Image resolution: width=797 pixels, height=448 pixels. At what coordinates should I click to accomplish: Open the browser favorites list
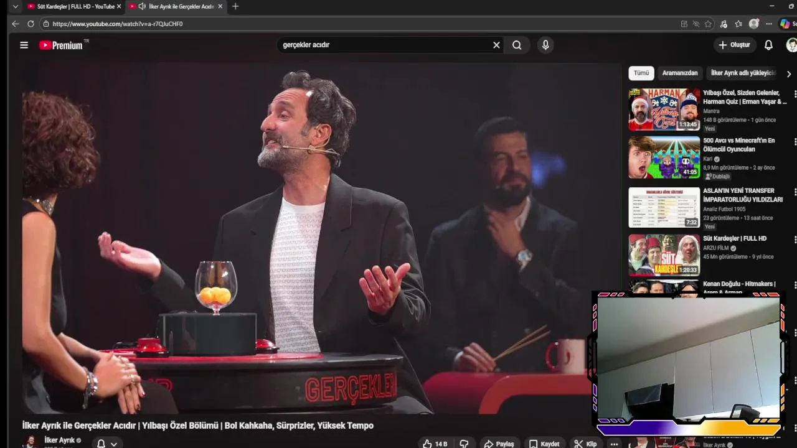tap(738, 24)
